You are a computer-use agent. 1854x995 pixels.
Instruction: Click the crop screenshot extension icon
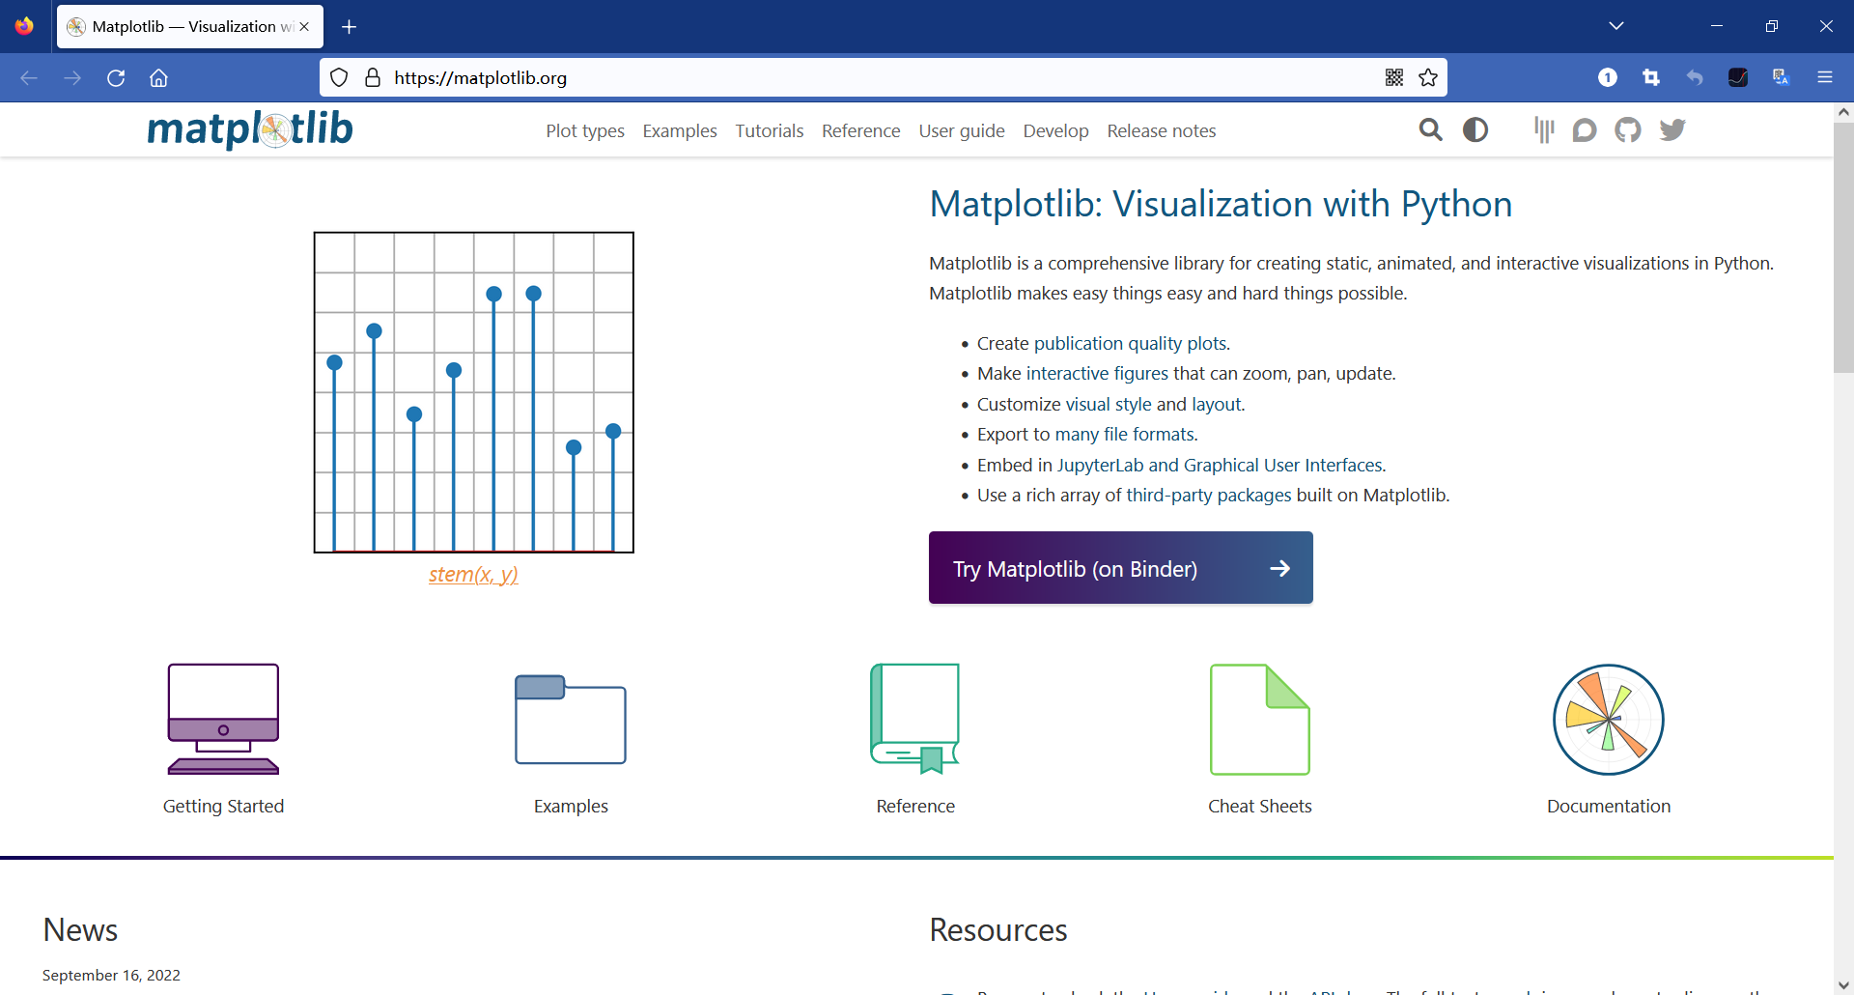[1651, 78]
